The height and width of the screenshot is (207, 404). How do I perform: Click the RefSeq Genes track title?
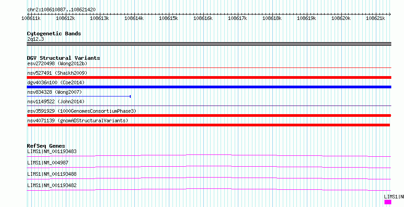(x=46, y=146)
